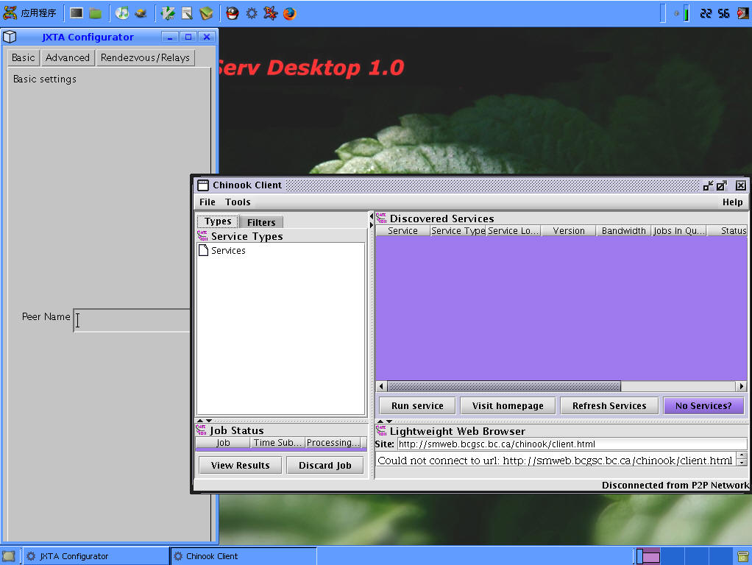This screenshot has width=752, height=565.
Task: Open the Rendezvous/Relays tab
Action: coord(145,57)
